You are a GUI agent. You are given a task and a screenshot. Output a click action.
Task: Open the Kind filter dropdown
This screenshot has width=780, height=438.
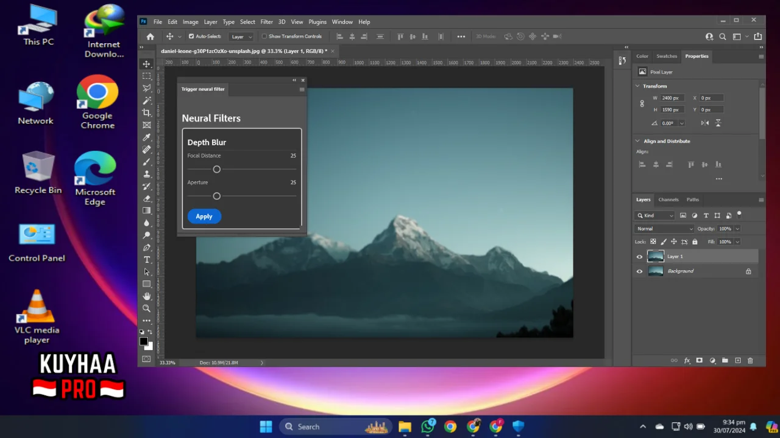pyautogui.click(x=655, y=215)
